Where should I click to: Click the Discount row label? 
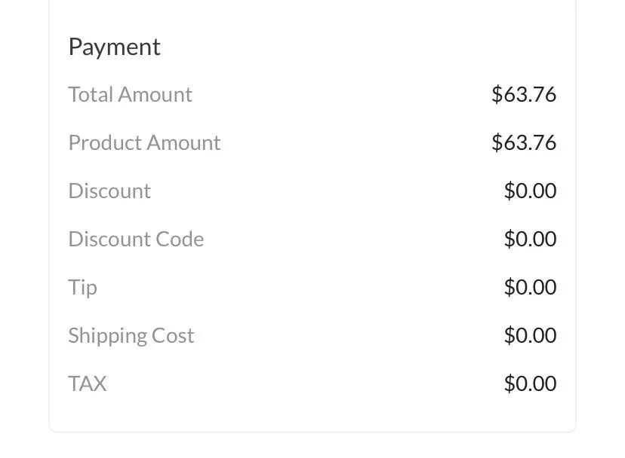109,191
